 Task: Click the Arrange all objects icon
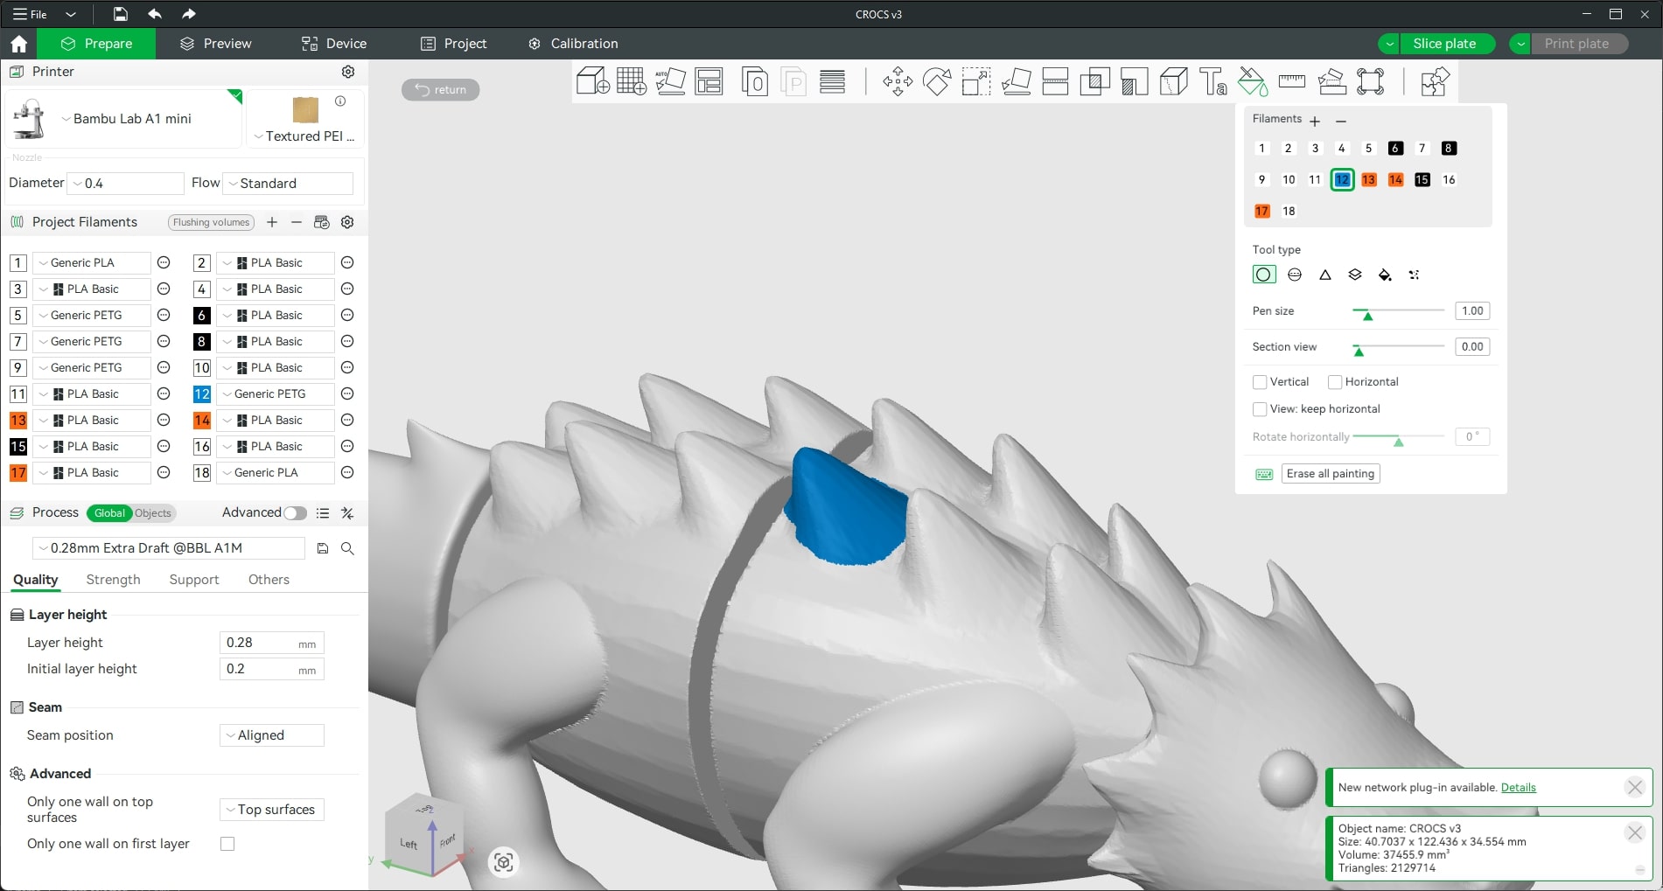(x=709, y=81)
